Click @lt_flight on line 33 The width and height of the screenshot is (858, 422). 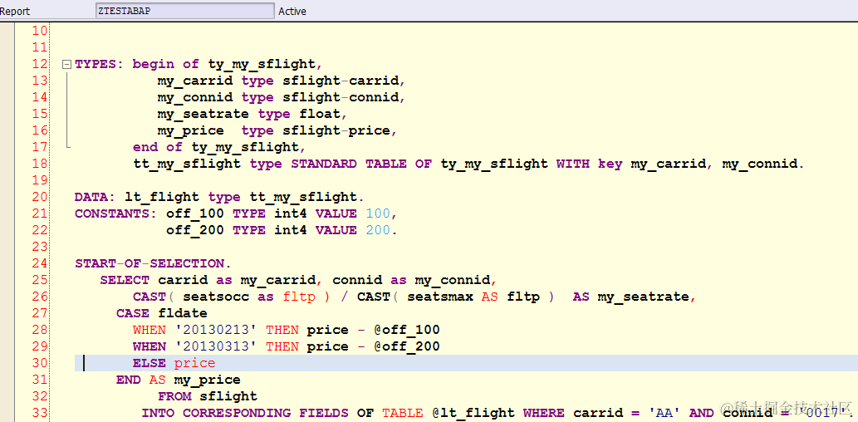tap(473, 413)
